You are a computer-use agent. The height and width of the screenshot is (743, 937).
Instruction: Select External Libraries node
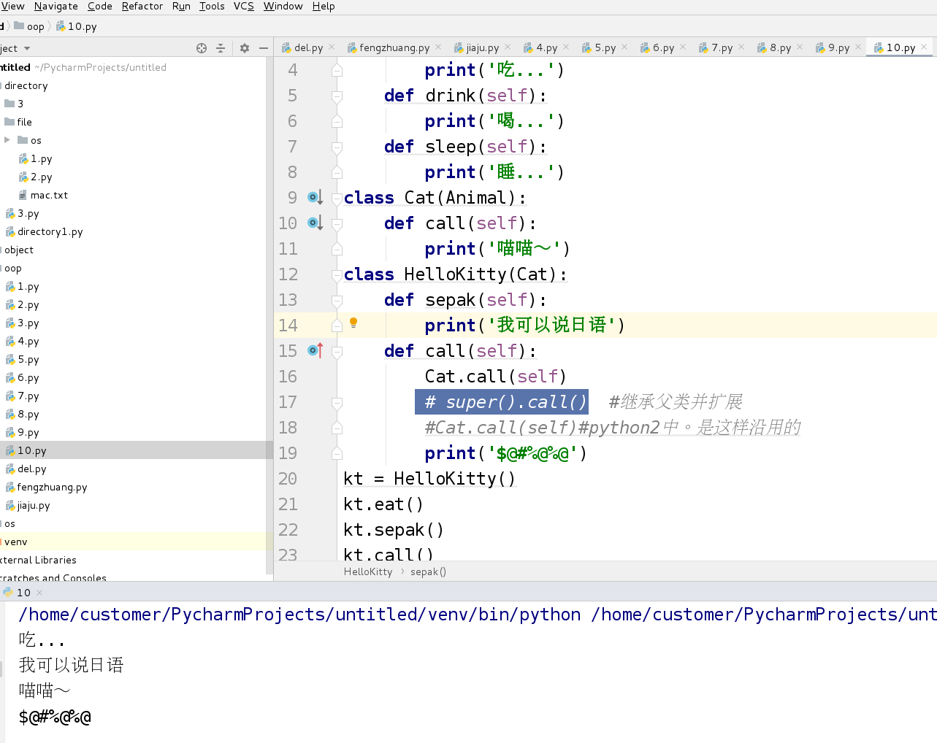click(38, 560)
